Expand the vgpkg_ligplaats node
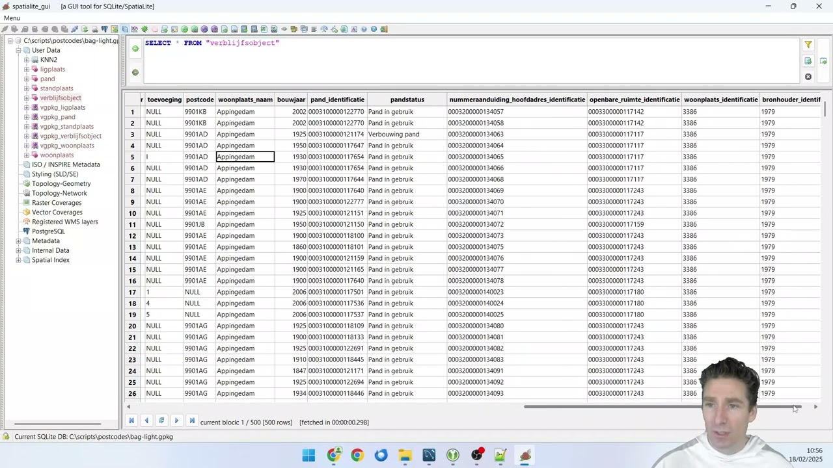The width and height of the screenshot is (833, 468). (27, 107)
